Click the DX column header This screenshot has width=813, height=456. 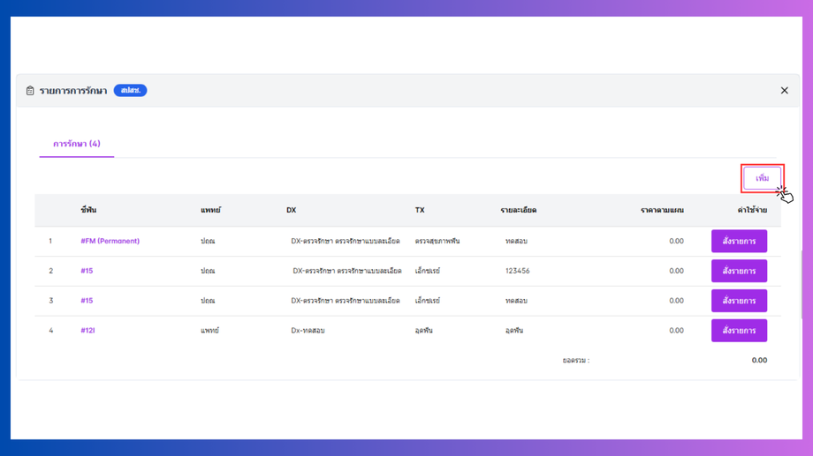pyautogui.click(x=292, y=211)
